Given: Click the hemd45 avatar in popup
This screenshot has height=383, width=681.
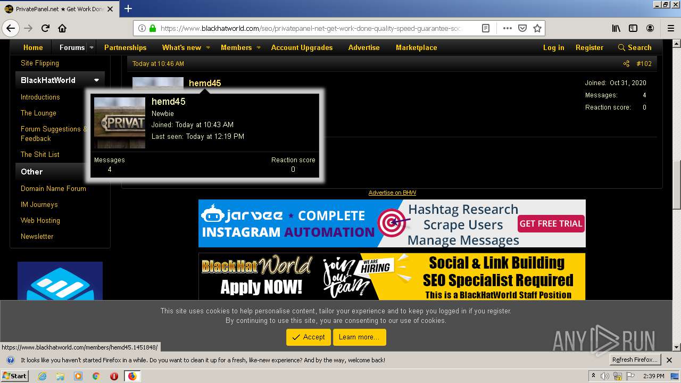Looking at the screenshot, I should [120, 122].
